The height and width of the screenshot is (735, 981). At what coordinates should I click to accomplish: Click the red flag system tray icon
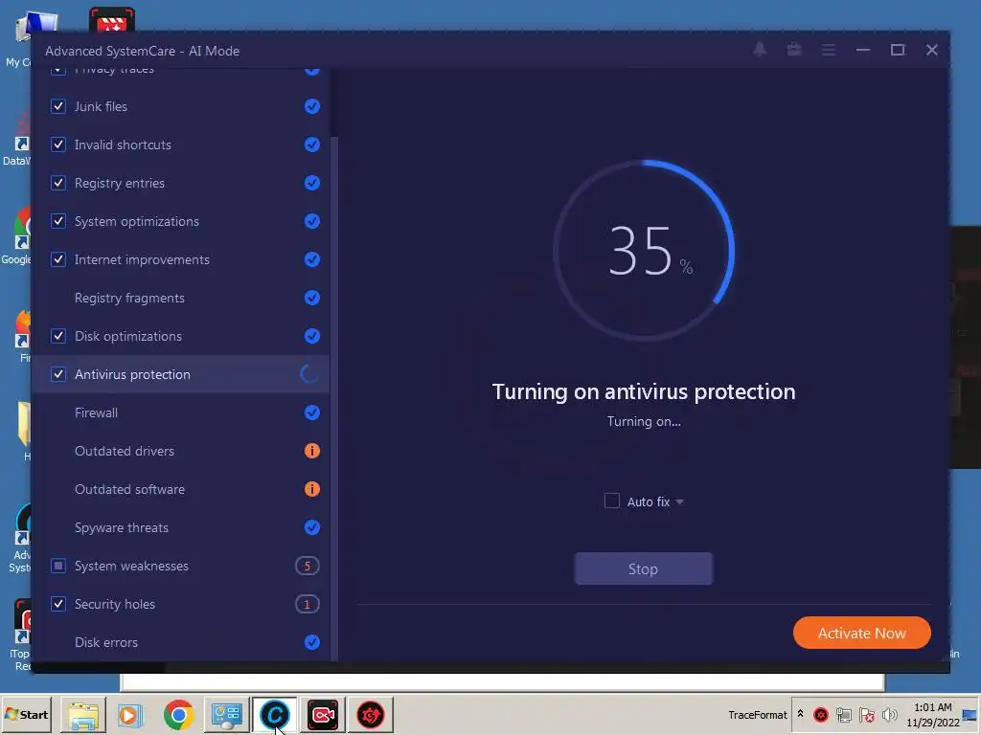coord(866,714)
